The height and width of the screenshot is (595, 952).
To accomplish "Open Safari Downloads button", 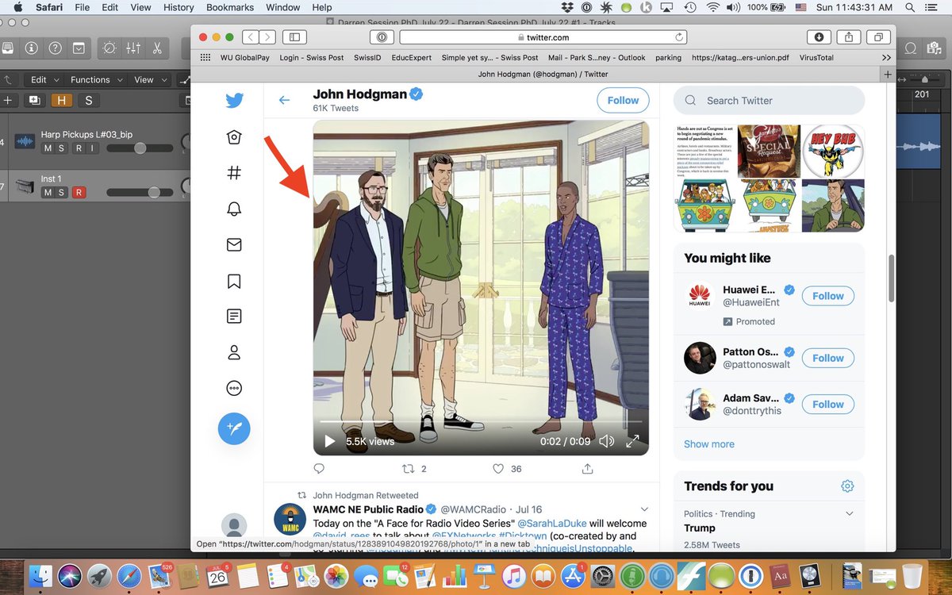I will 818,37.
